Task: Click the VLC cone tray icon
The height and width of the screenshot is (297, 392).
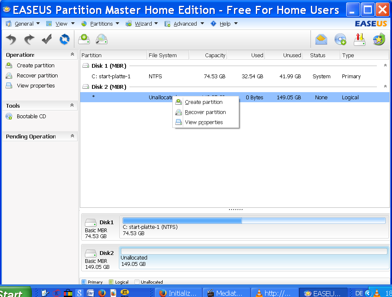Action: (x=377, y=293)
